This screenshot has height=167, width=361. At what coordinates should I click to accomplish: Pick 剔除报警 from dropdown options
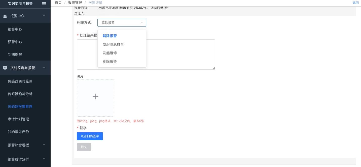tap(110, 62)
